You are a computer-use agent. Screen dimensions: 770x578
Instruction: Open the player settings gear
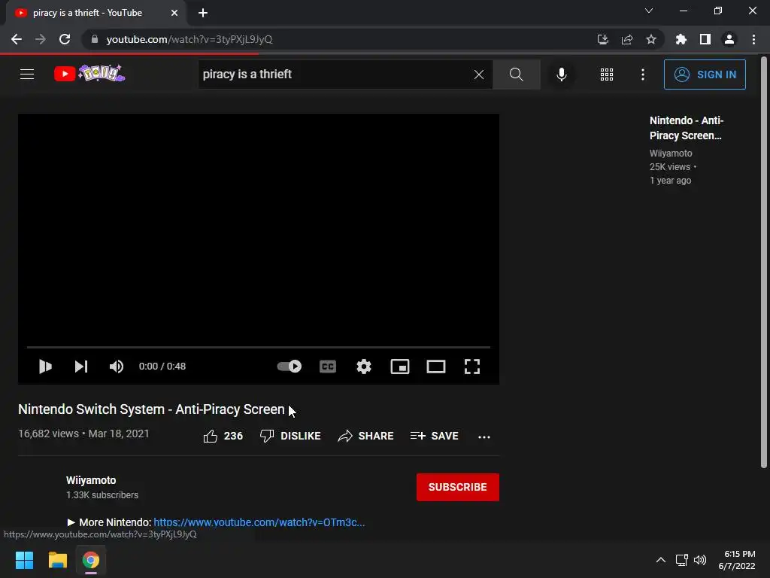click(x=364, y=367)
